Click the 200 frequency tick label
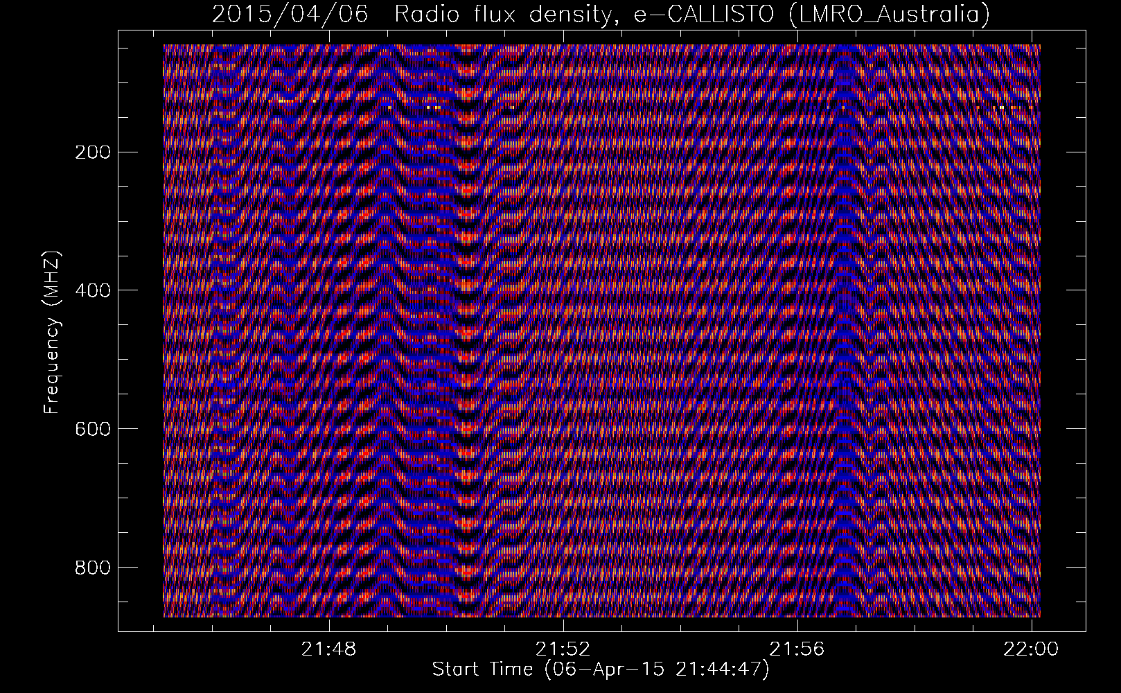The width and height of the screenshot is (1121, 693). point(91,152)
